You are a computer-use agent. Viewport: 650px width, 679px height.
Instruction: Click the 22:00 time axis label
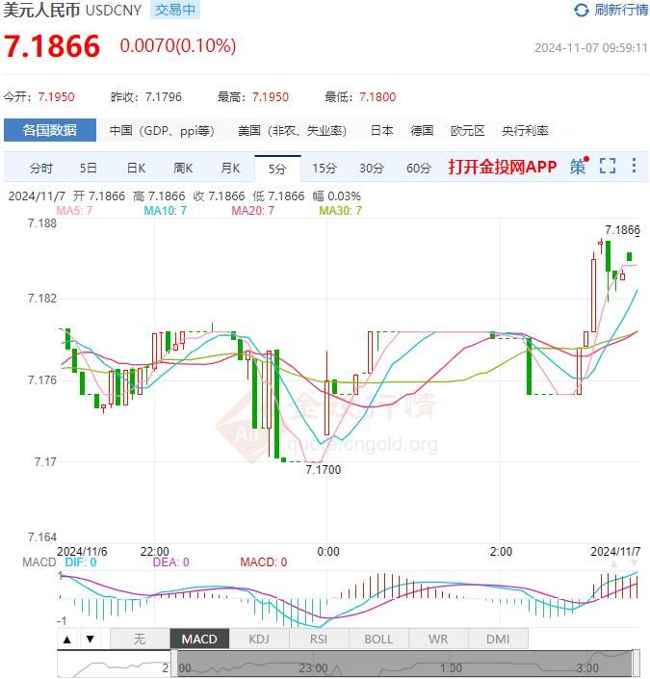pyautogui.click(x=155, y=552)
